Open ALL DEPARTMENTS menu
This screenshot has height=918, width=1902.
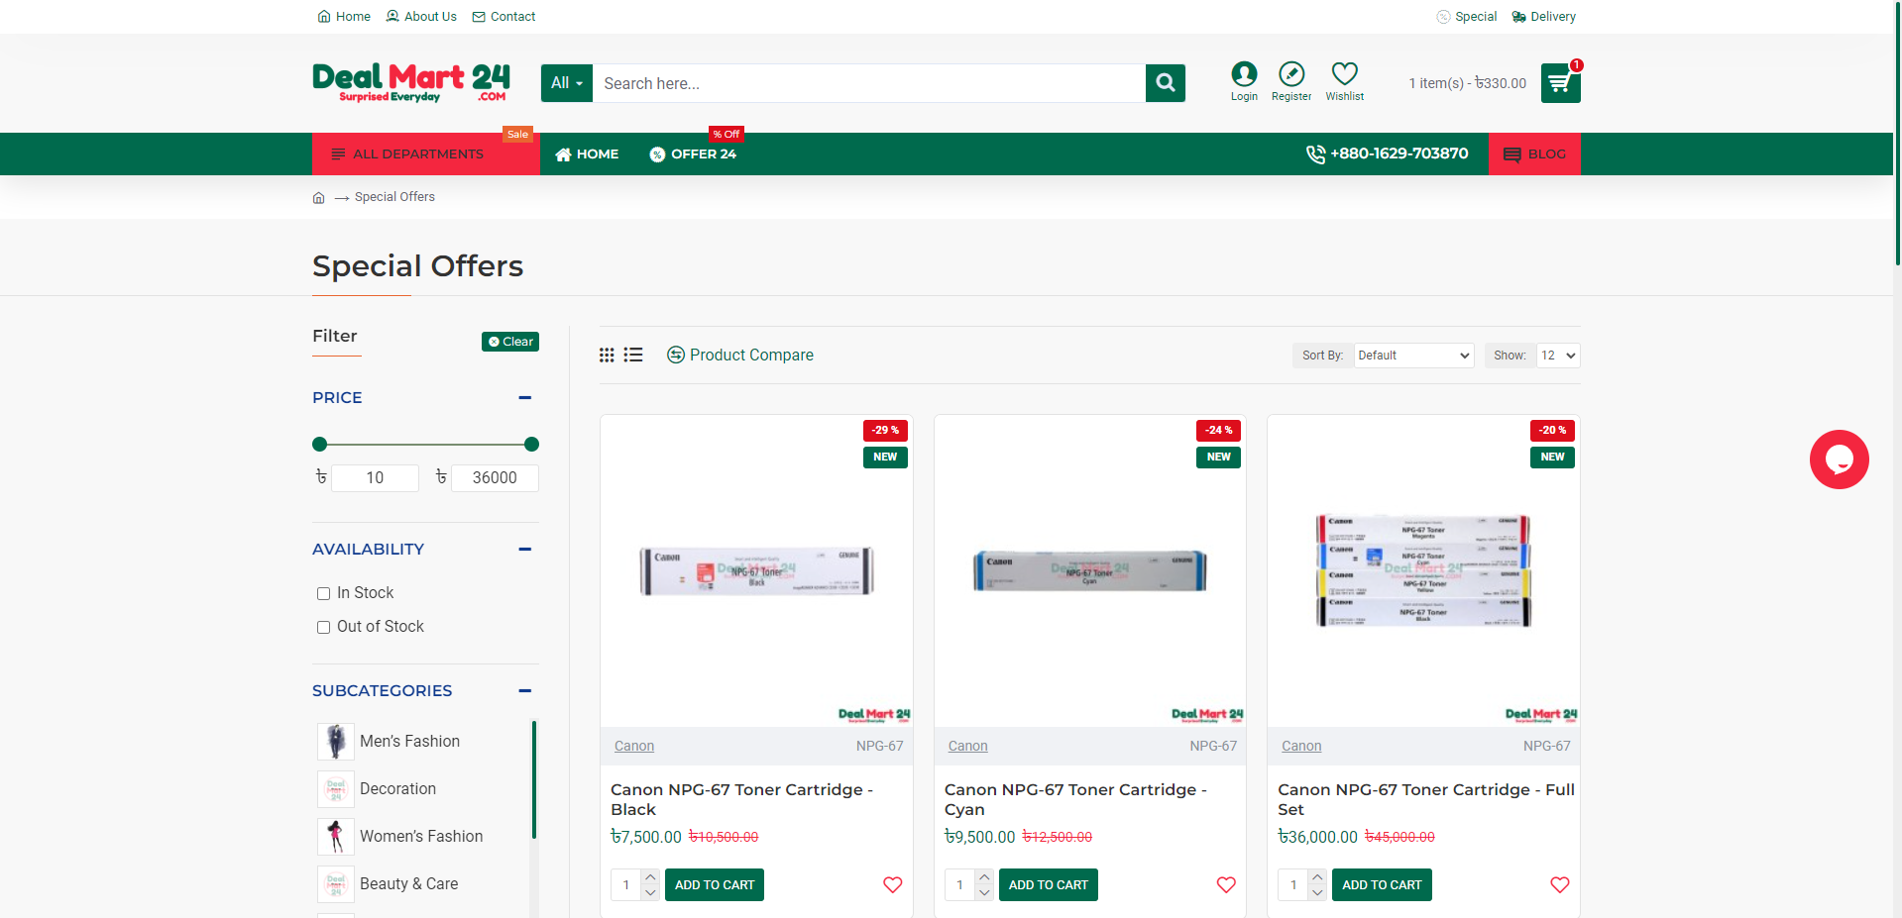coord(426,153)
